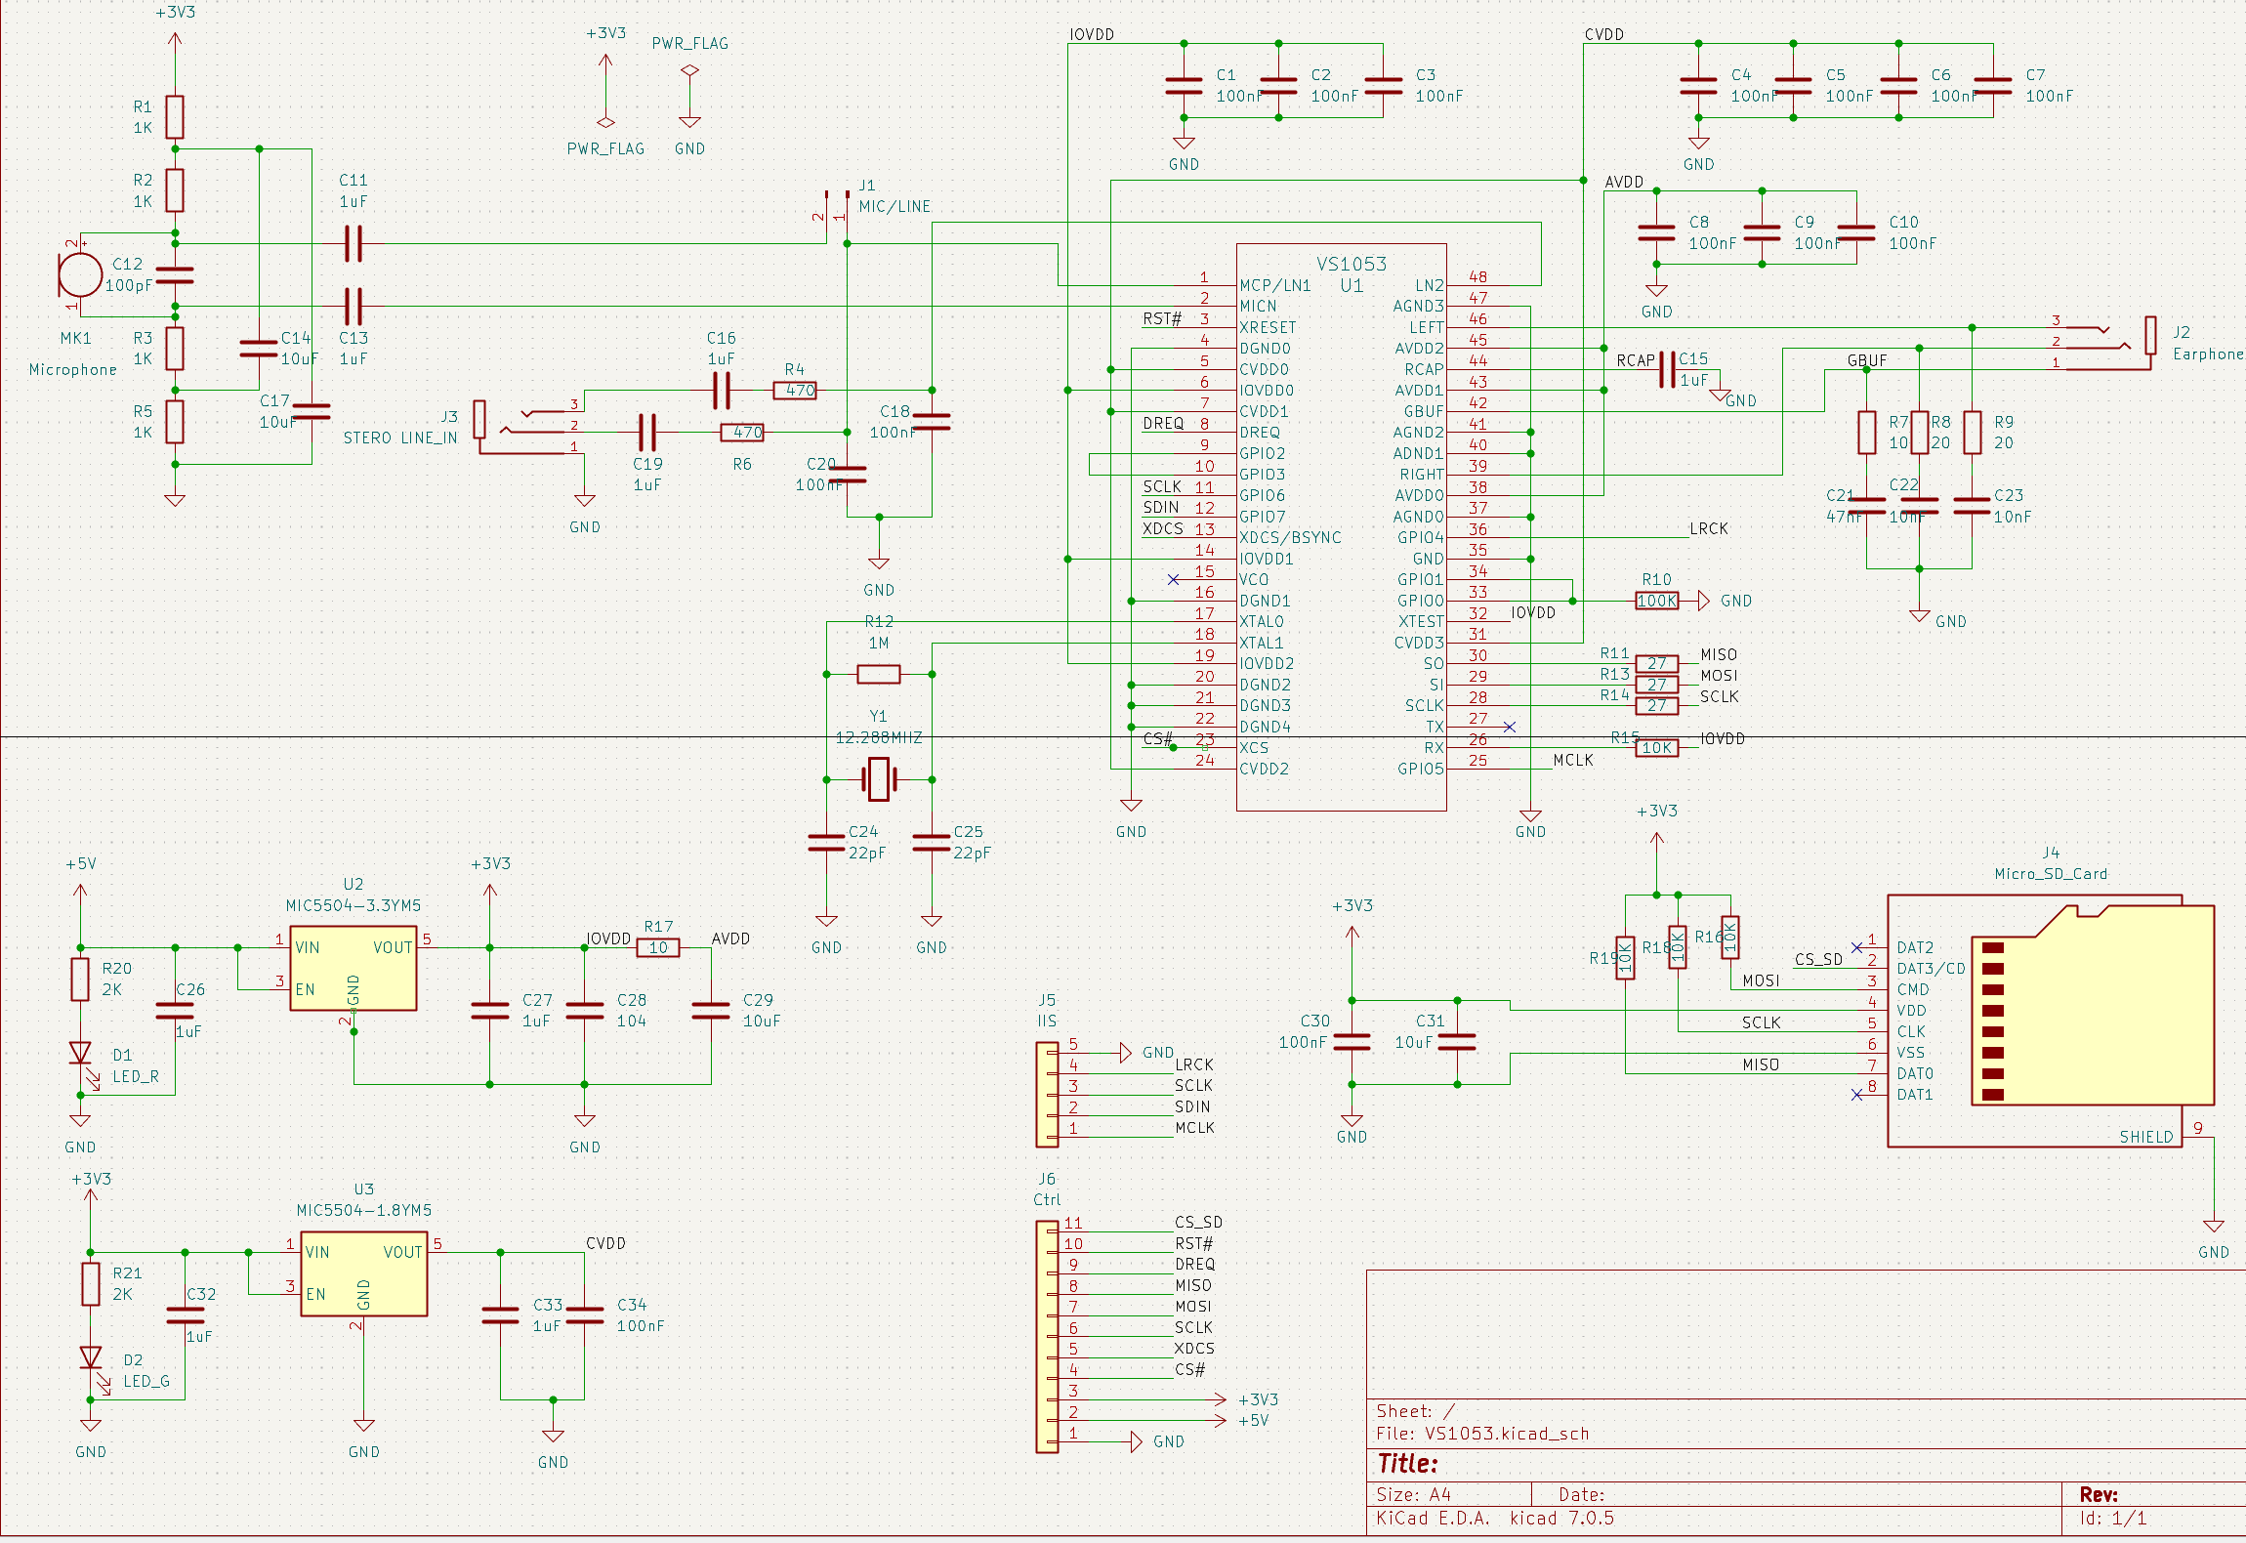Select the LRCK net label at GPIO4
Image resolution: width=2246 pixels, height=1543 pixels.
pos(1709,528)
